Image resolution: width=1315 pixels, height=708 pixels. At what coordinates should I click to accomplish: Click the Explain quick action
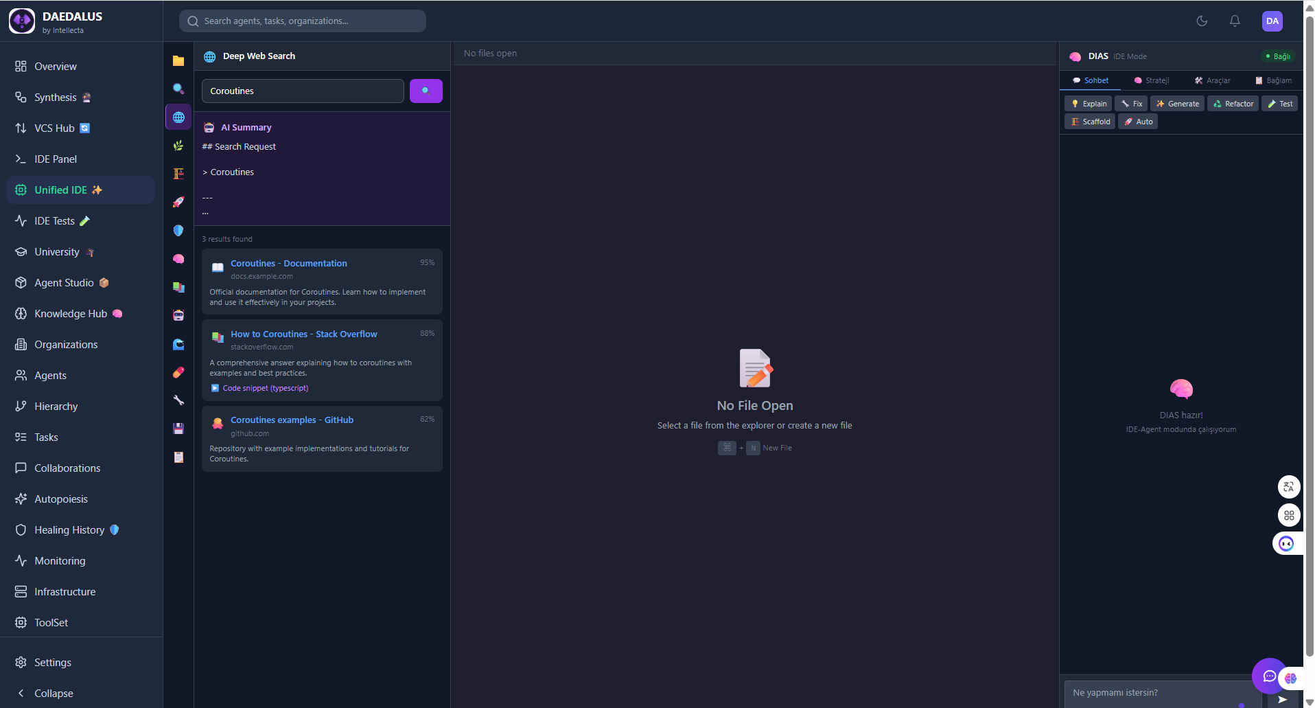click(1089, 104)
